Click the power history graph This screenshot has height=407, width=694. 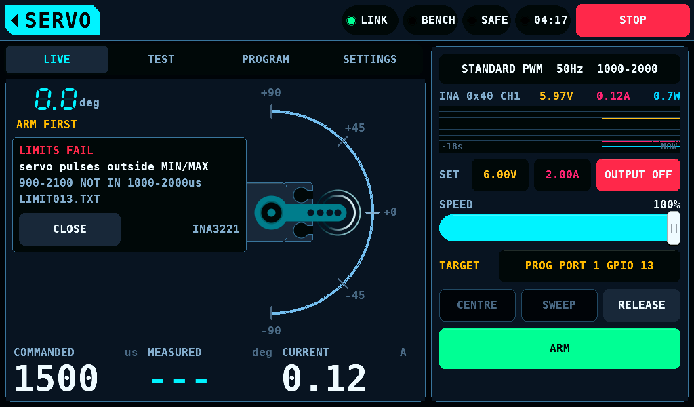tap(559, 130)
